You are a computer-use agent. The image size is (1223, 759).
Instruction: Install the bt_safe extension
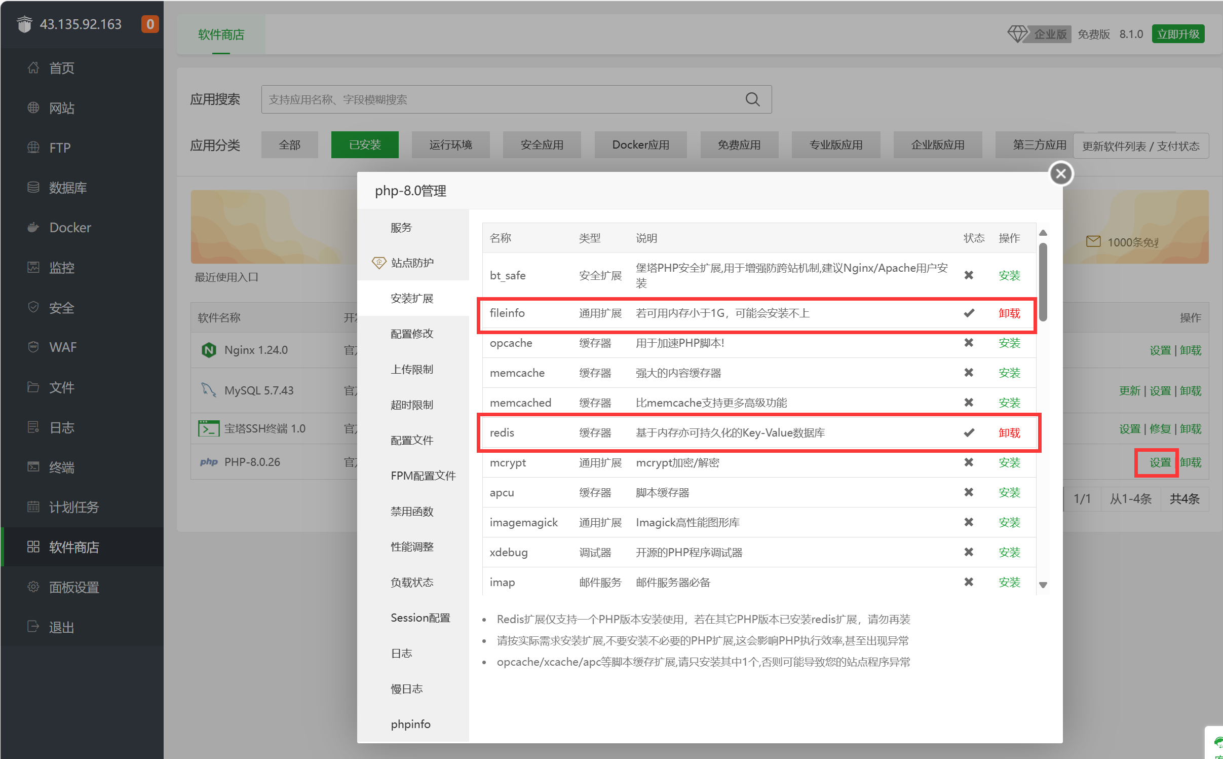pos(1009,275)
